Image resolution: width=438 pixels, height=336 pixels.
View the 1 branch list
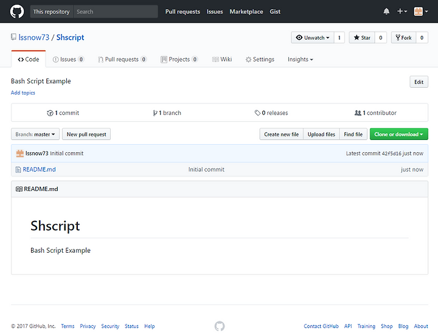(167, 113)
